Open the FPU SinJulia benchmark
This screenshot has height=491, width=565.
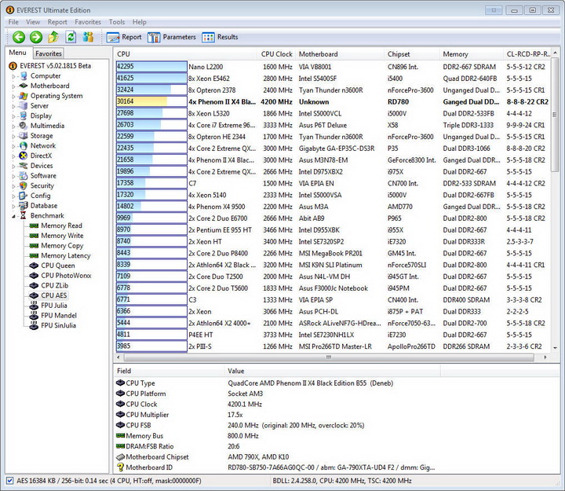(x=58, y=325)
